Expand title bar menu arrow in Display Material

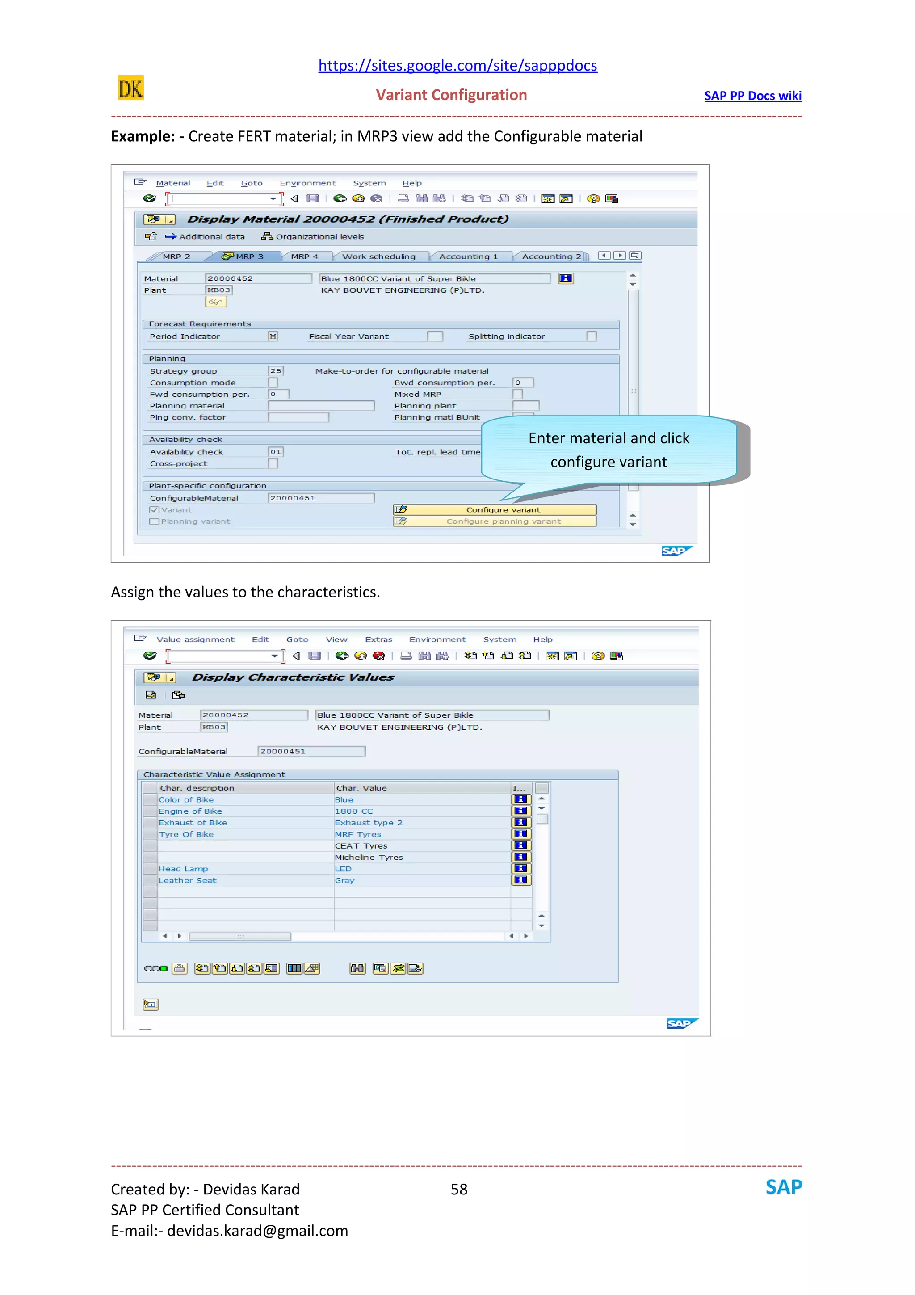(x=170, y=219)
